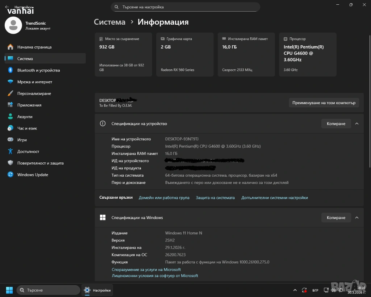Viewport: 371px width, 297px height.
Task: Open Защита на системата link
Action: pos(215,198)
